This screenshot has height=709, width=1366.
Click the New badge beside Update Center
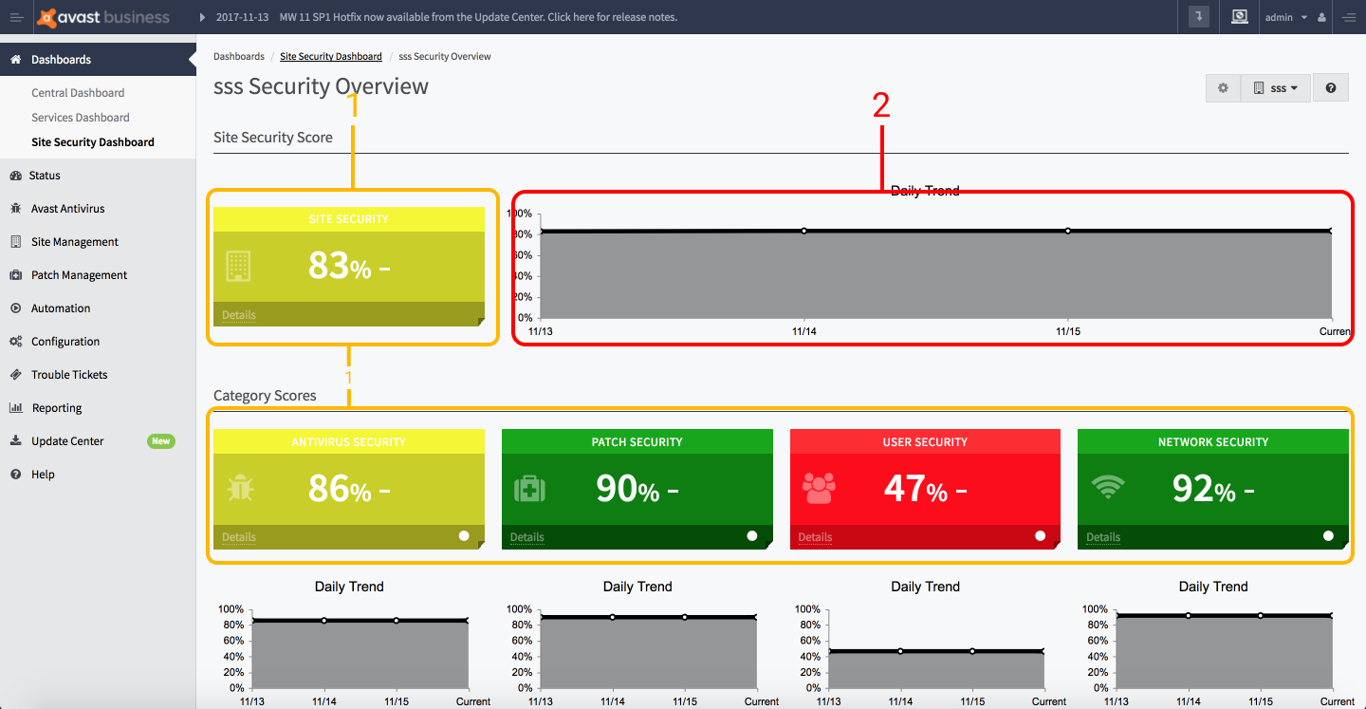coord(161,441)
